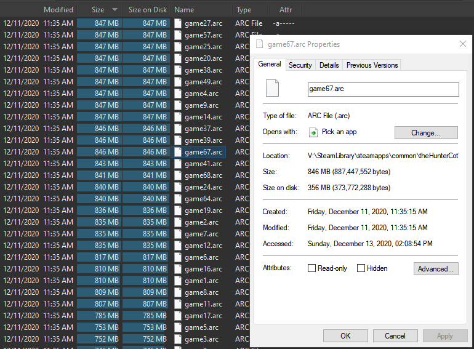Image resolution: width=474 pixels, height=349 pixels.
Task: Sort files by Modified column header
Action: tap(58, 10)
